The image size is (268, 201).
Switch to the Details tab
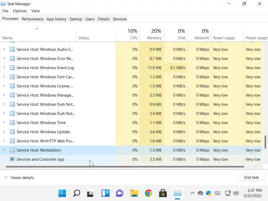104,19
